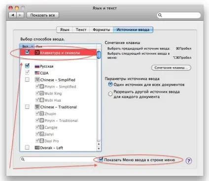Click the US flag icon
The width and height of the screenshot is (209, 181).
(x=37, y=73)
